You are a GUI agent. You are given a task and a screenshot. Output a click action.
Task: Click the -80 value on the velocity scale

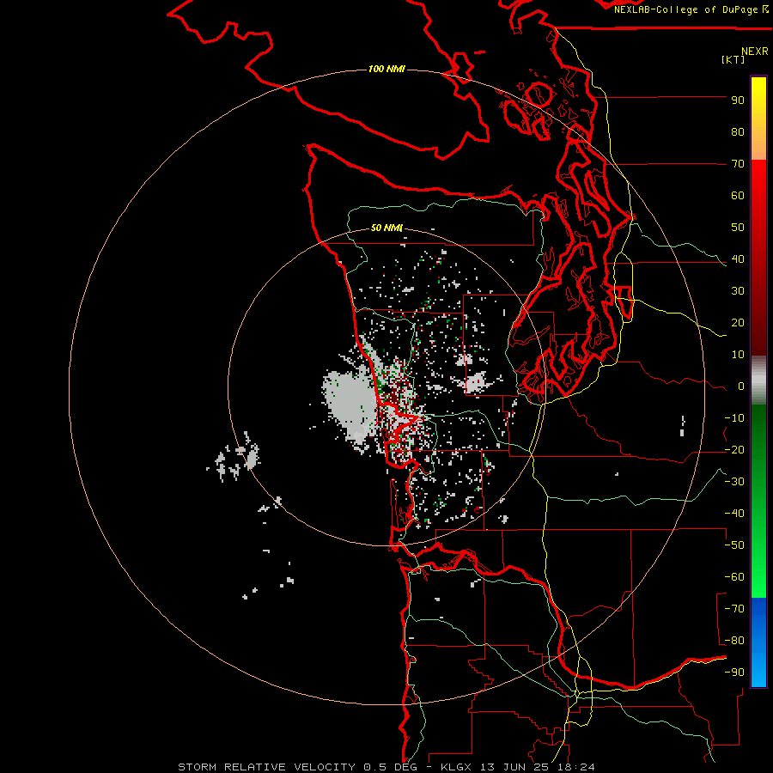point(734,641)
